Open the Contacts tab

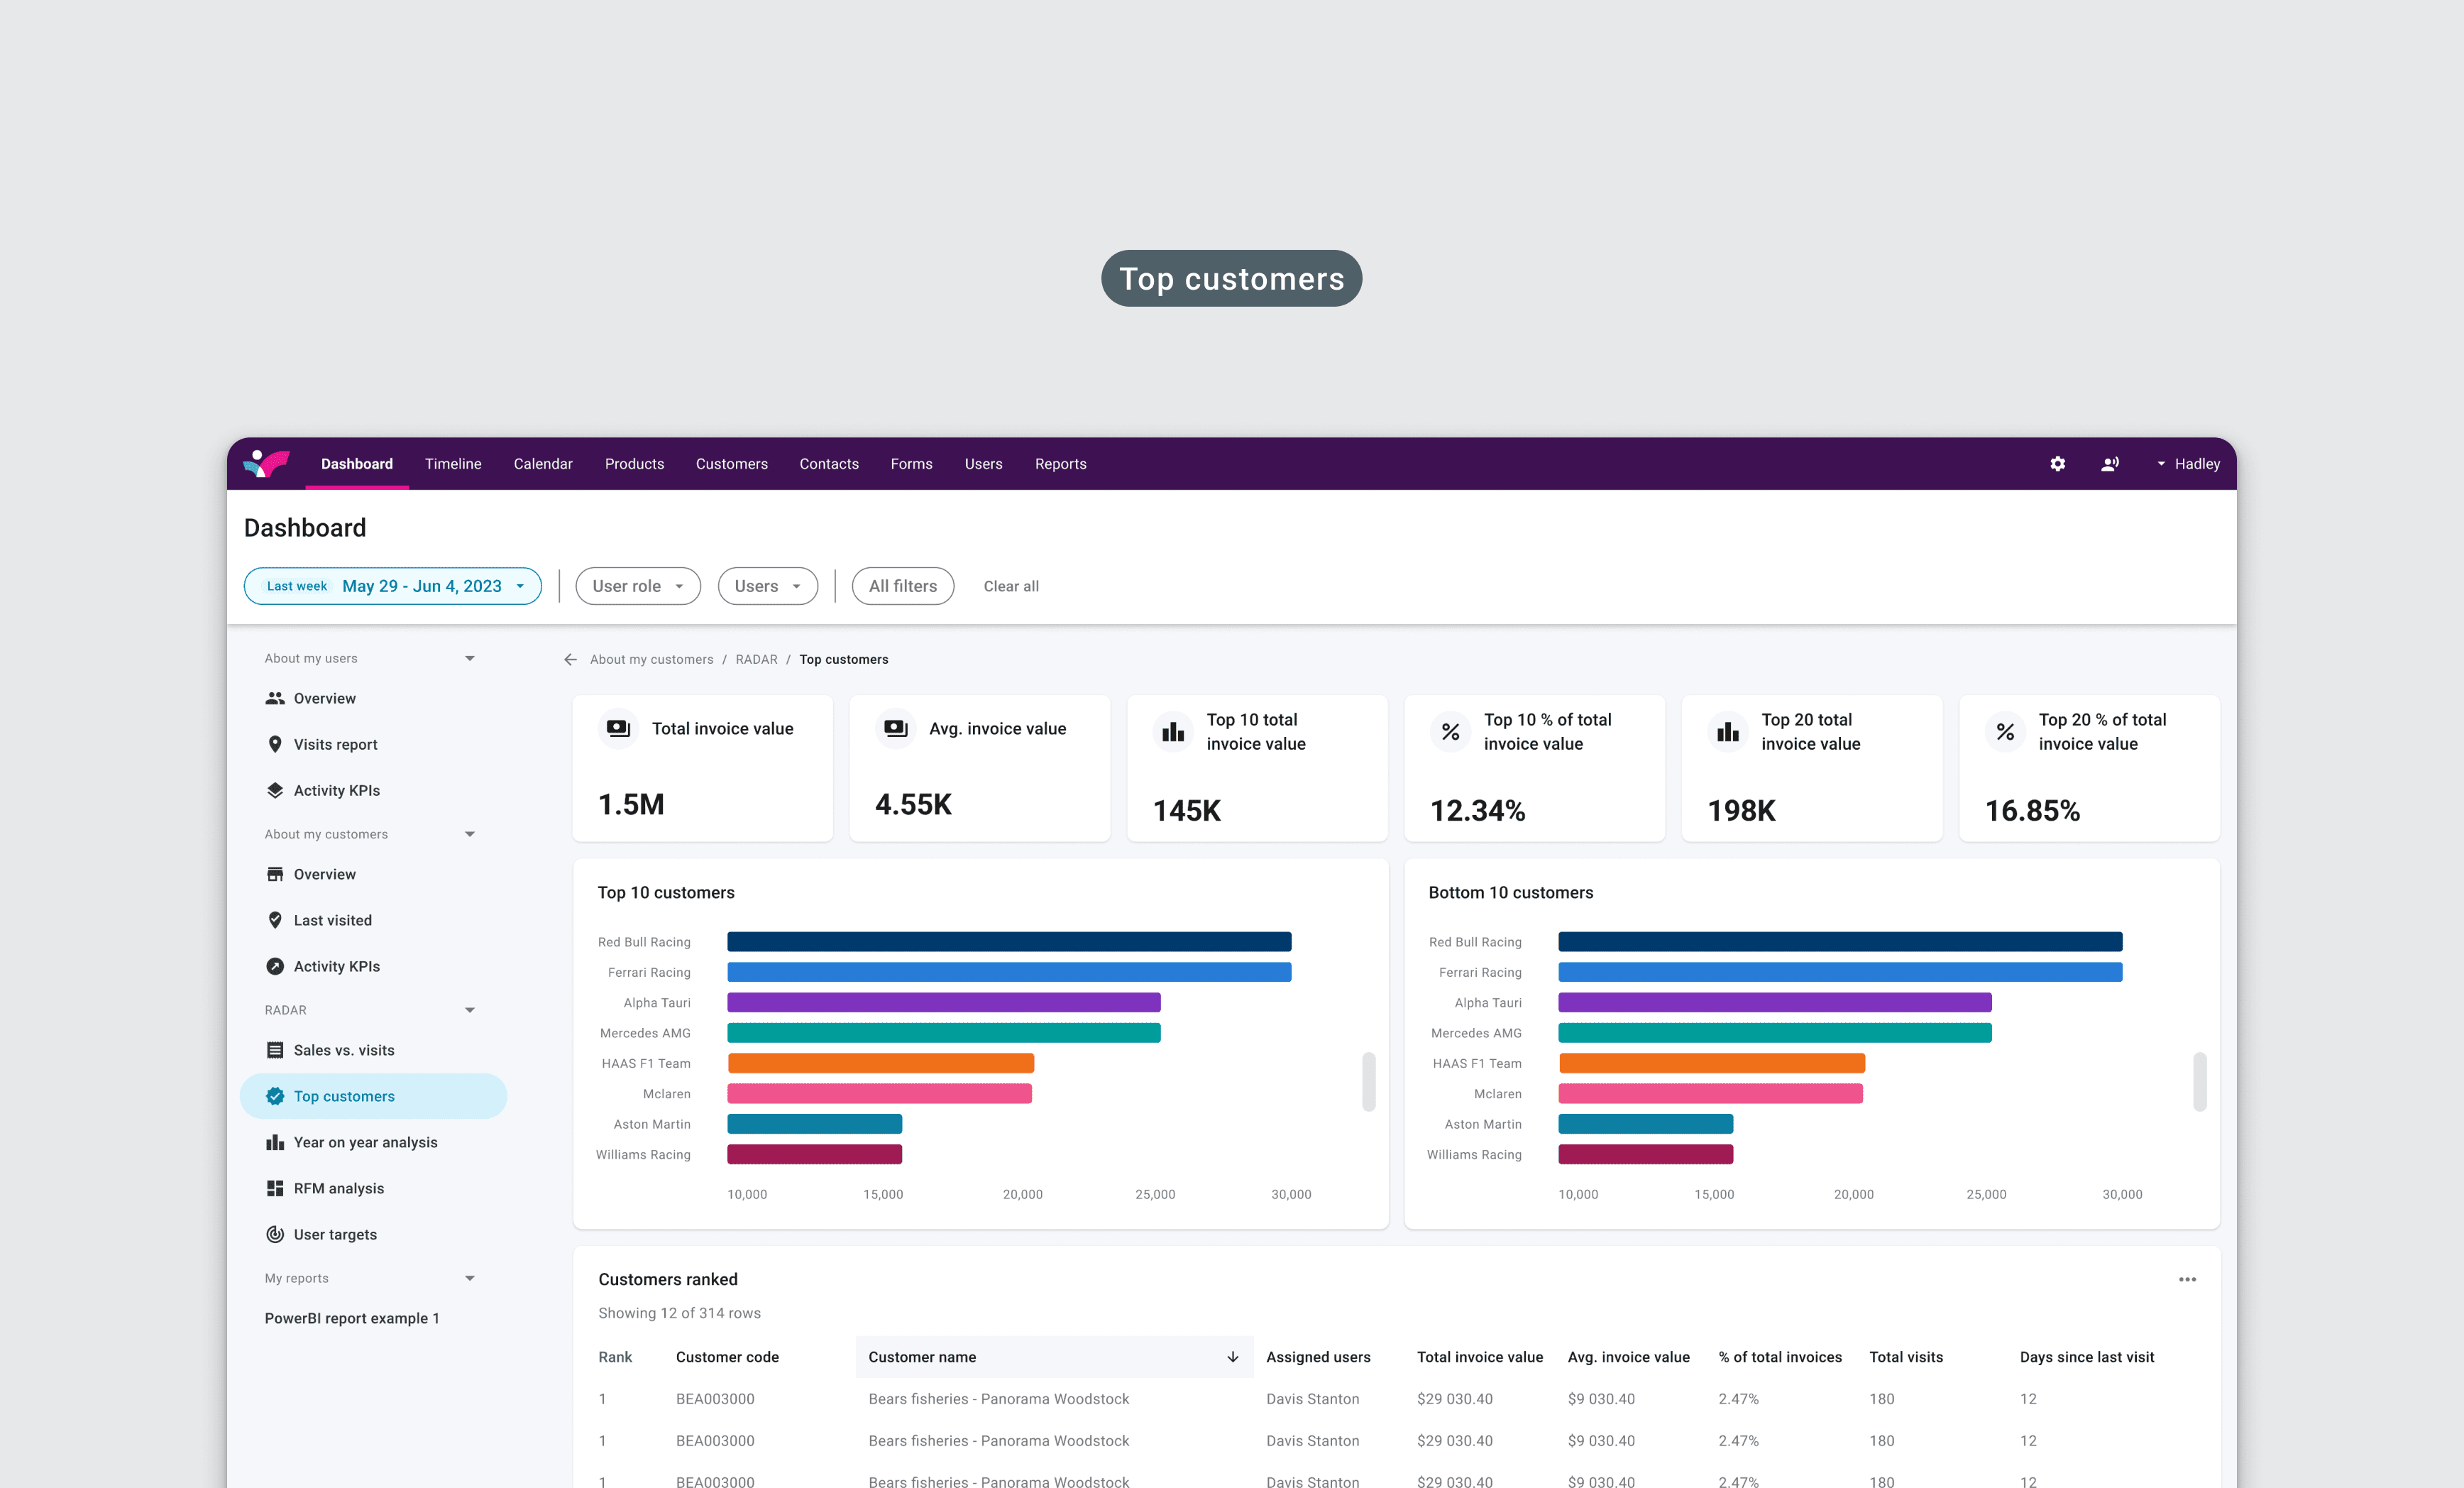(829, 464)
